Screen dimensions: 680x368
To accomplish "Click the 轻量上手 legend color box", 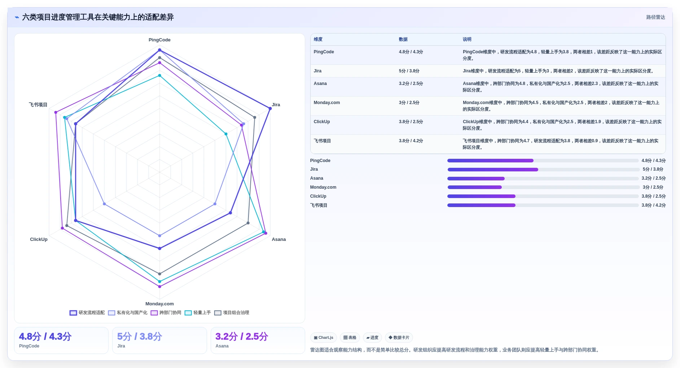I will tap(188, 313).
